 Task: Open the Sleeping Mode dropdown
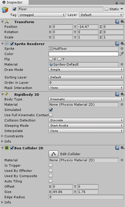[86, 125]
